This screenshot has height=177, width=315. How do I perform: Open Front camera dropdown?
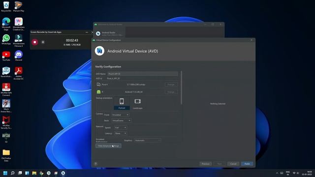[x=120, y=115]
